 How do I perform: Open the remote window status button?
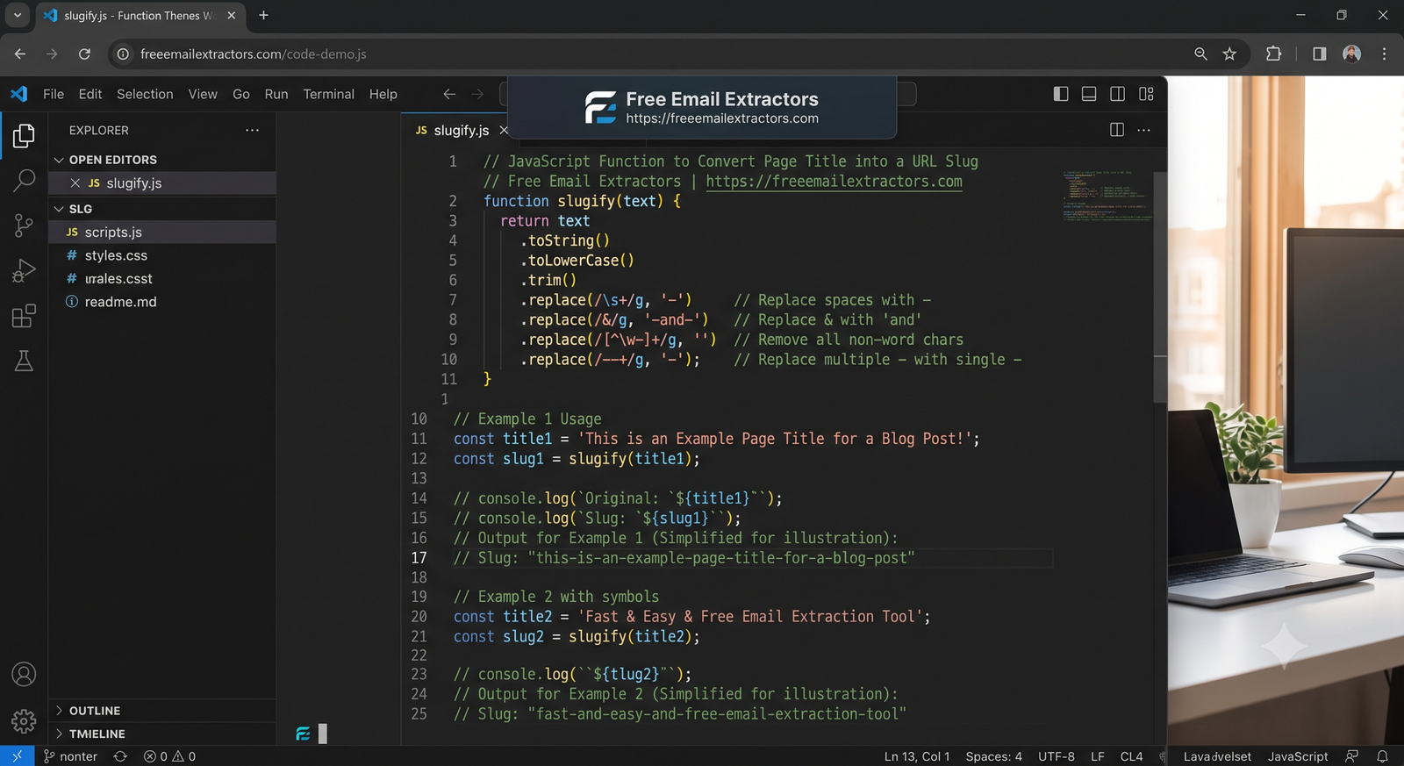[17, 756]
